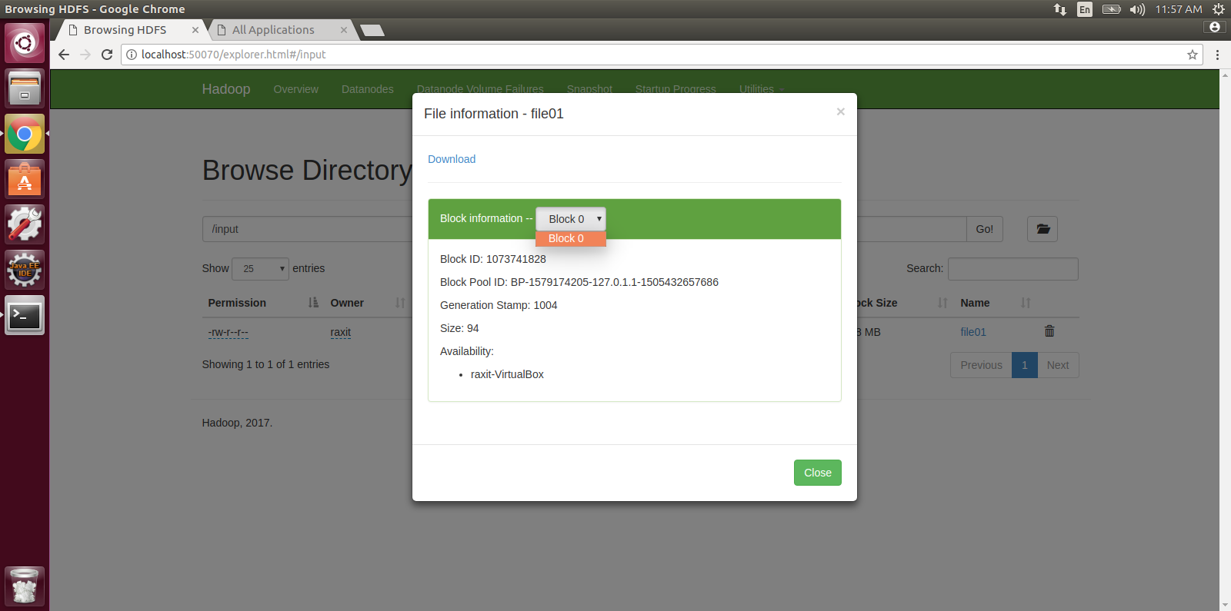Viewport: 1231px width, 611px height.
Task: Click Google Chrome dock icon
Action: coord(25,134)
